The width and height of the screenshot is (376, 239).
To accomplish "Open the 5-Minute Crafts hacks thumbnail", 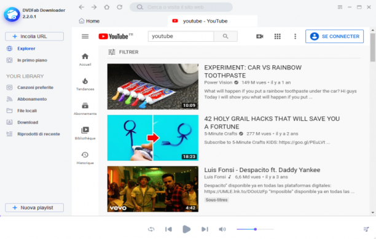I will click(x=153, y=138).
